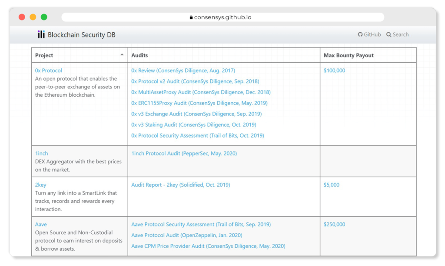Open the Blockchain Security DB home title
Image resolution: width=445 pixels, height=266 pixels.
[x=81, y=35]
